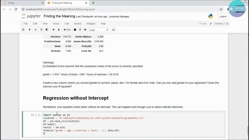Go to Jupyter home via the logo
The height and width of the screenshot is (140, 249).
(31, 16)
